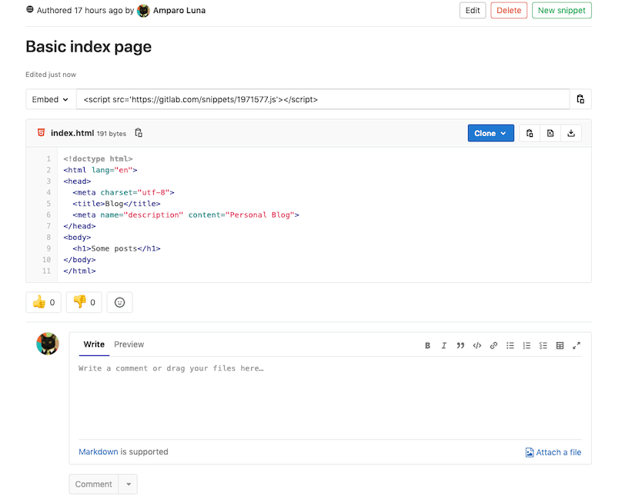Image resolution: width=622 pixels, height=499 pixels.
Task: Toggle italic formatting in the comment
Action: [x=444, y=345]
